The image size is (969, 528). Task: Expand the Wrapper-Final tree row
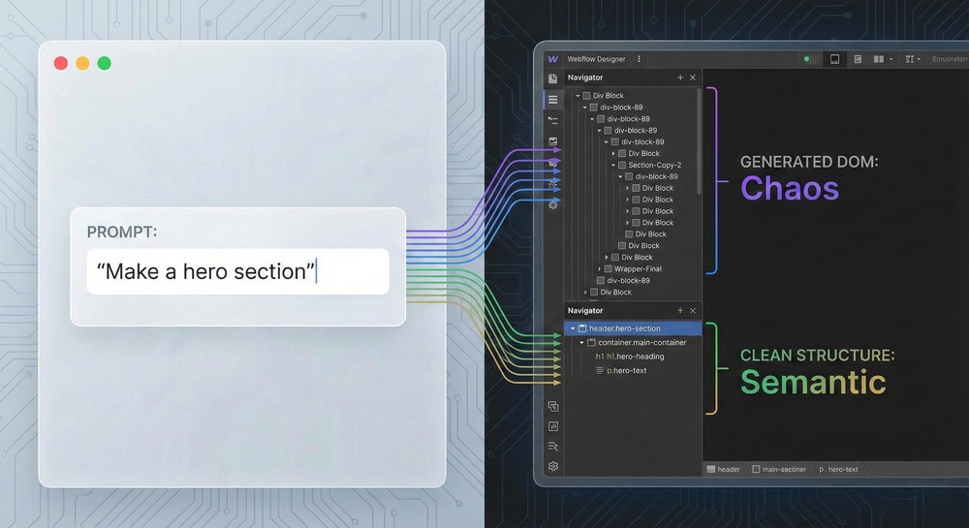600,269
